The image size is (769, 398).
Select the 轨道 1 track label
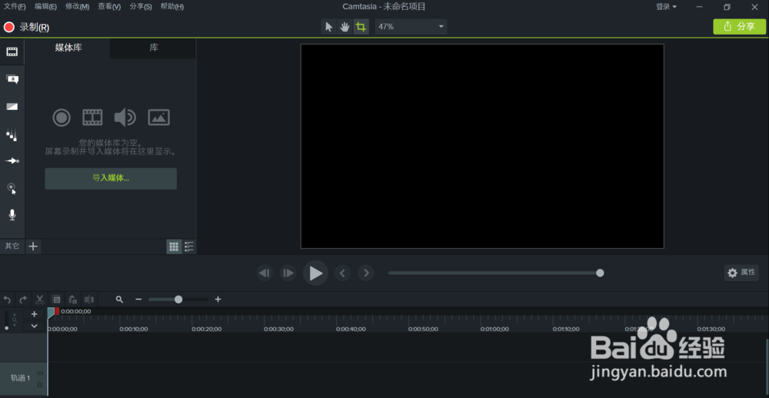pos(21,378)
